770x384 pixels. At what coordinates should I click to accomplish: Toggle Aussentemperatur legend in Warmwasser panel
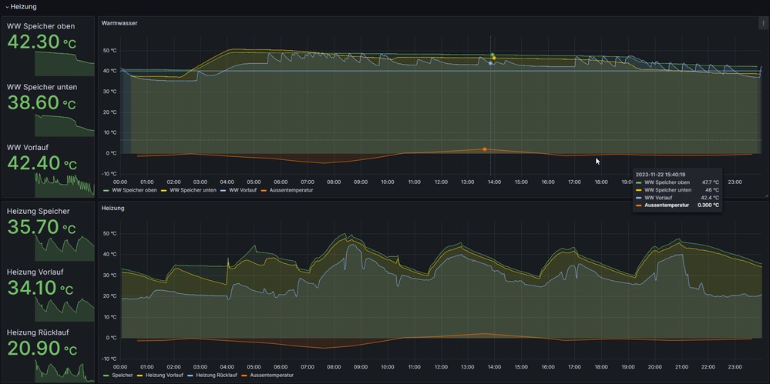[291, 189]
